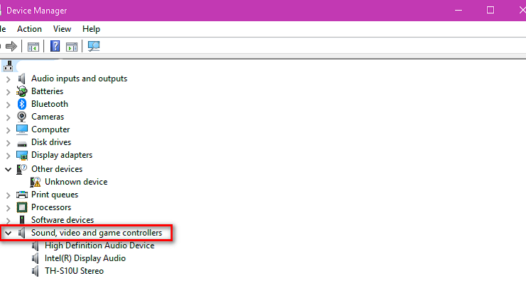Image resolution: width=526 pixels, height=283 pixels.
Task: Select the Computer label
Action: (x=50, y=129)
